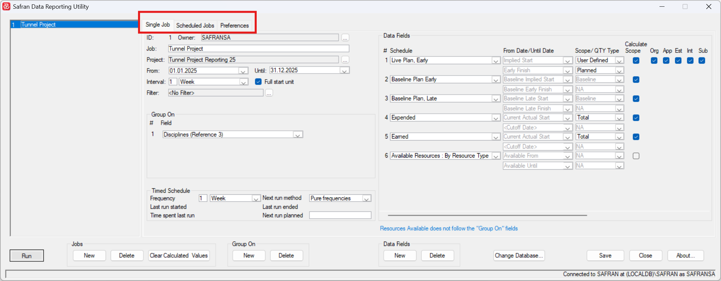
Task: Toggle Calculate Scope for Baseline Plan, Late
Action: pyautogui.click(x=636, y=99)
